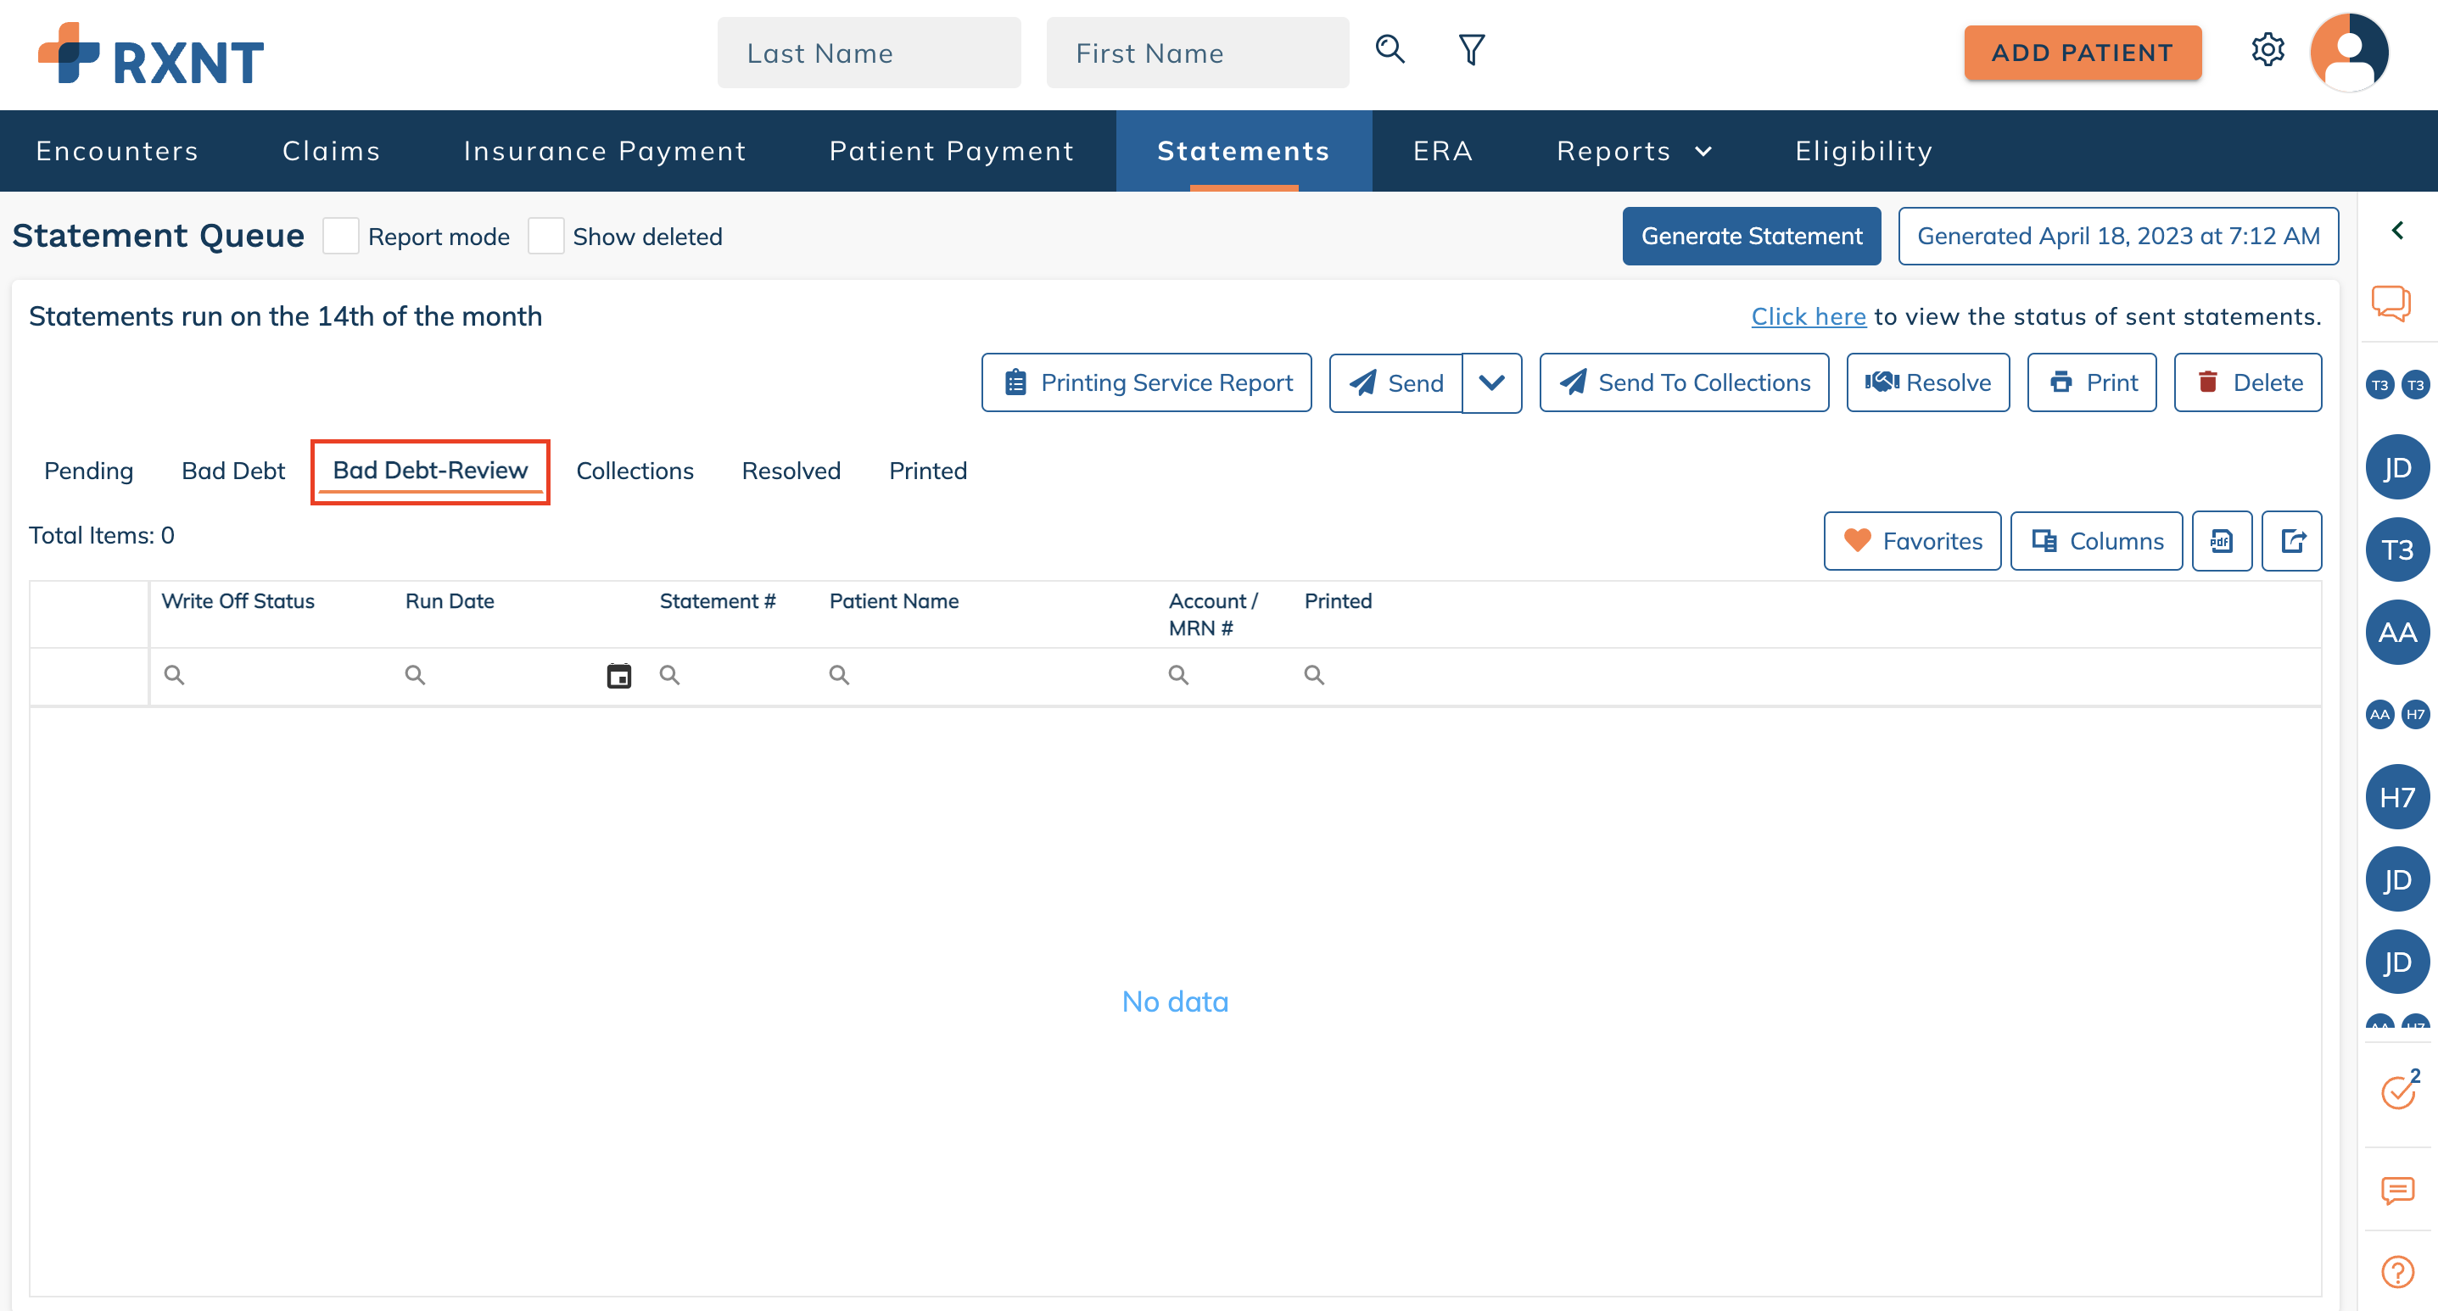This screenshot has width=2438, height=1311.
Task: Select the large AA avatar in sidebar
Action: click(2397, 633)
